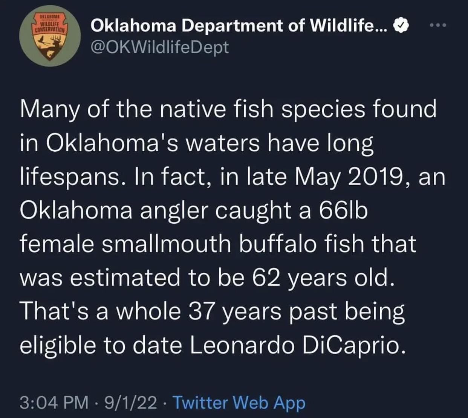Visit the @OKWildlifeDept handle
The width and height of the screenshot is (468, 418).
coord(160,48)
